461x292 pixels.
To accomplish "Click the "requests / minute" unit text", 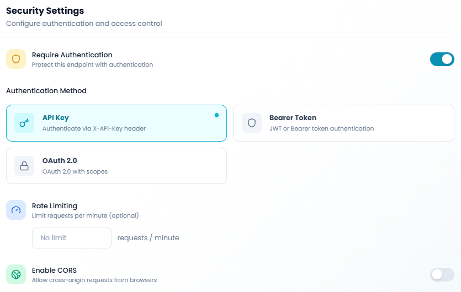I will click(148, 238).
